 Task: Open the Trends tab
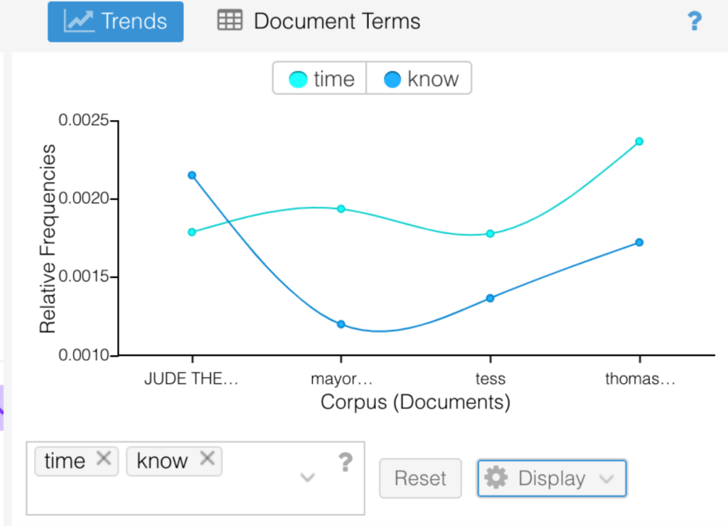coord(115,21)
